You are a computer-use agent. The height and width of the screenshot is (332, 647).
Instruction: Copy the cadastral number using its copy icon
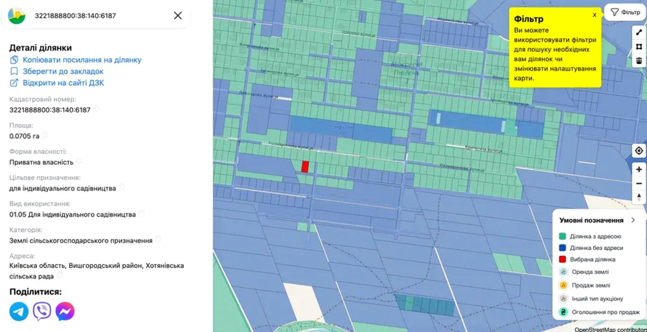pos(96,109)
